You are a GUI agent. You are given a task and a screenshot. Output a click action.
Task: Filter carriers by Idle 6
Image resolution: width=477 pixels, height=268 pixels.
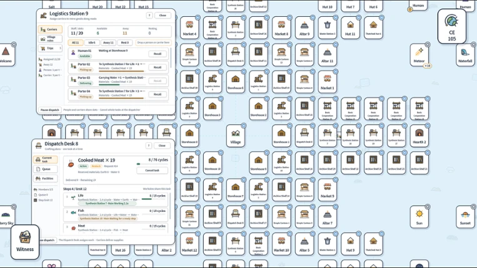92,43
